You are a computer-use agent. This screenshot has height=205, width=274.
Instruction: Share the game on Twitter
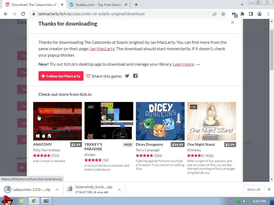pos(127,76)
